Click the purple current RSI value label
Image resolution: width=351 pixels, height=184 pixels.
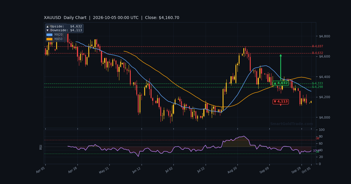pyautogui.click(x=316, y=151)
